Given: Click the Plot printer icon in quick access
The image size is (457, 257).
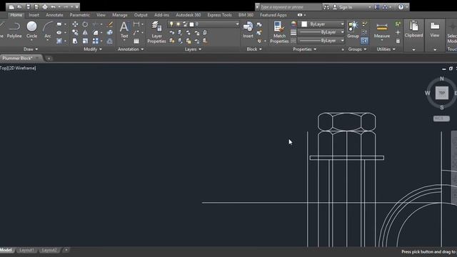Looking at the screenshot, I should coord(45,6).
